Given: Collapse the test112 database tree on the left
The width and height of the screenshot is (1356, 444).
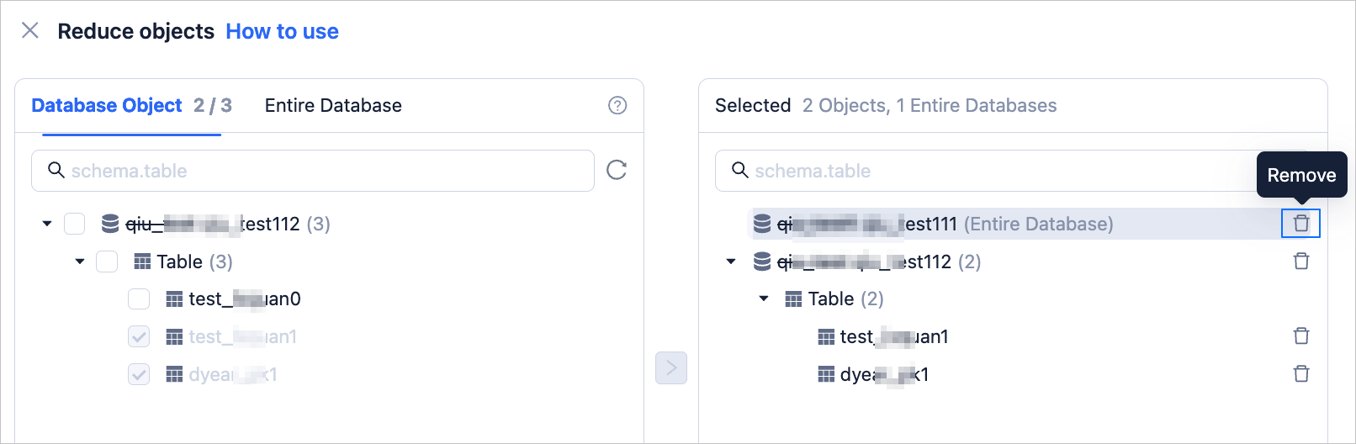Looking at the screenshot, I should pos(47,224).
